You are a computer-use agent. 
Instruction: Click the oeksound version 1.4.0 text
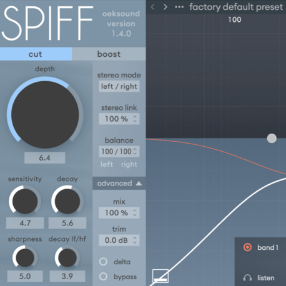tap(121, 24)
